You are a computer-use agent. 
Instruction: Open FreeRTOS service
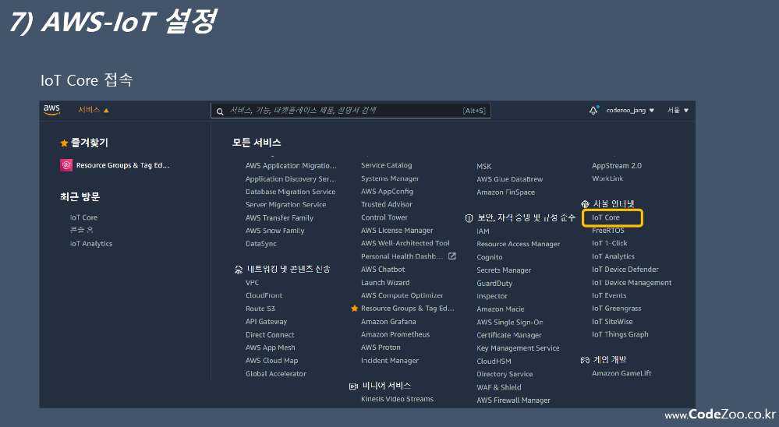point(608,231)
